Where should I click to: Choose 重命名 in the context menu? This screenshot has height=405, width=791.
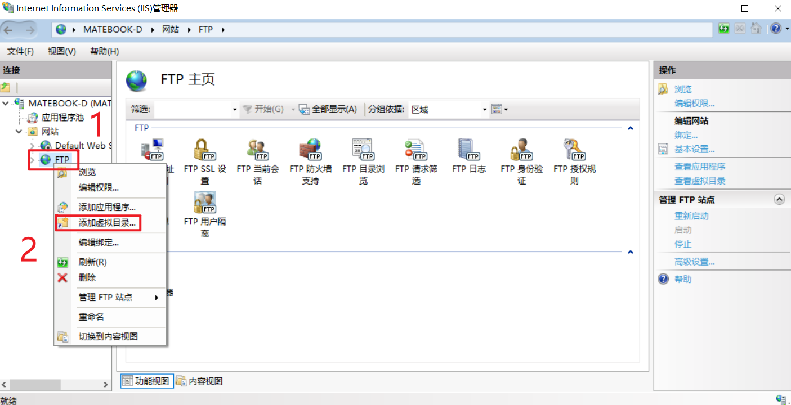click(x=110, y=317)
